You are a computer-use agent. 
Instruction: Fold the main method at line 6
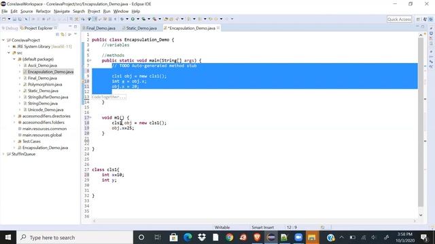90,60
